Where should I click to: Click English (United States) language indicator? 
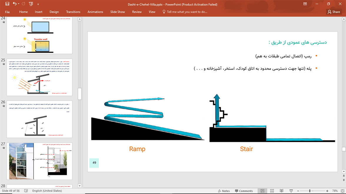point(47,191)
